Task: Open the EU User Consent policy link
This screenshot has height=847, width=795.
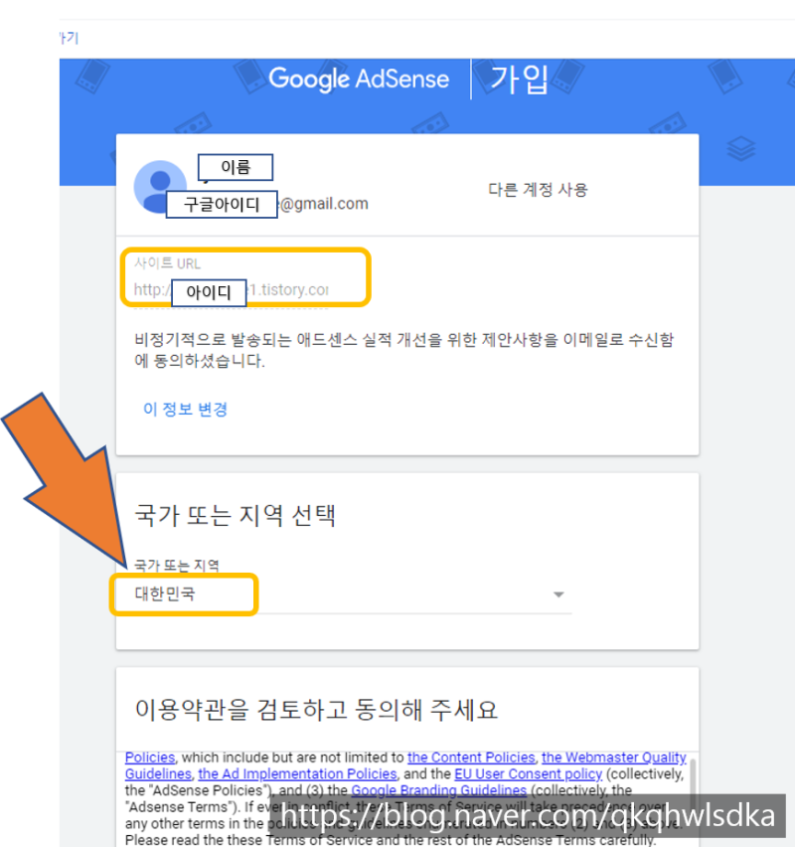Action: coord(529,773)
